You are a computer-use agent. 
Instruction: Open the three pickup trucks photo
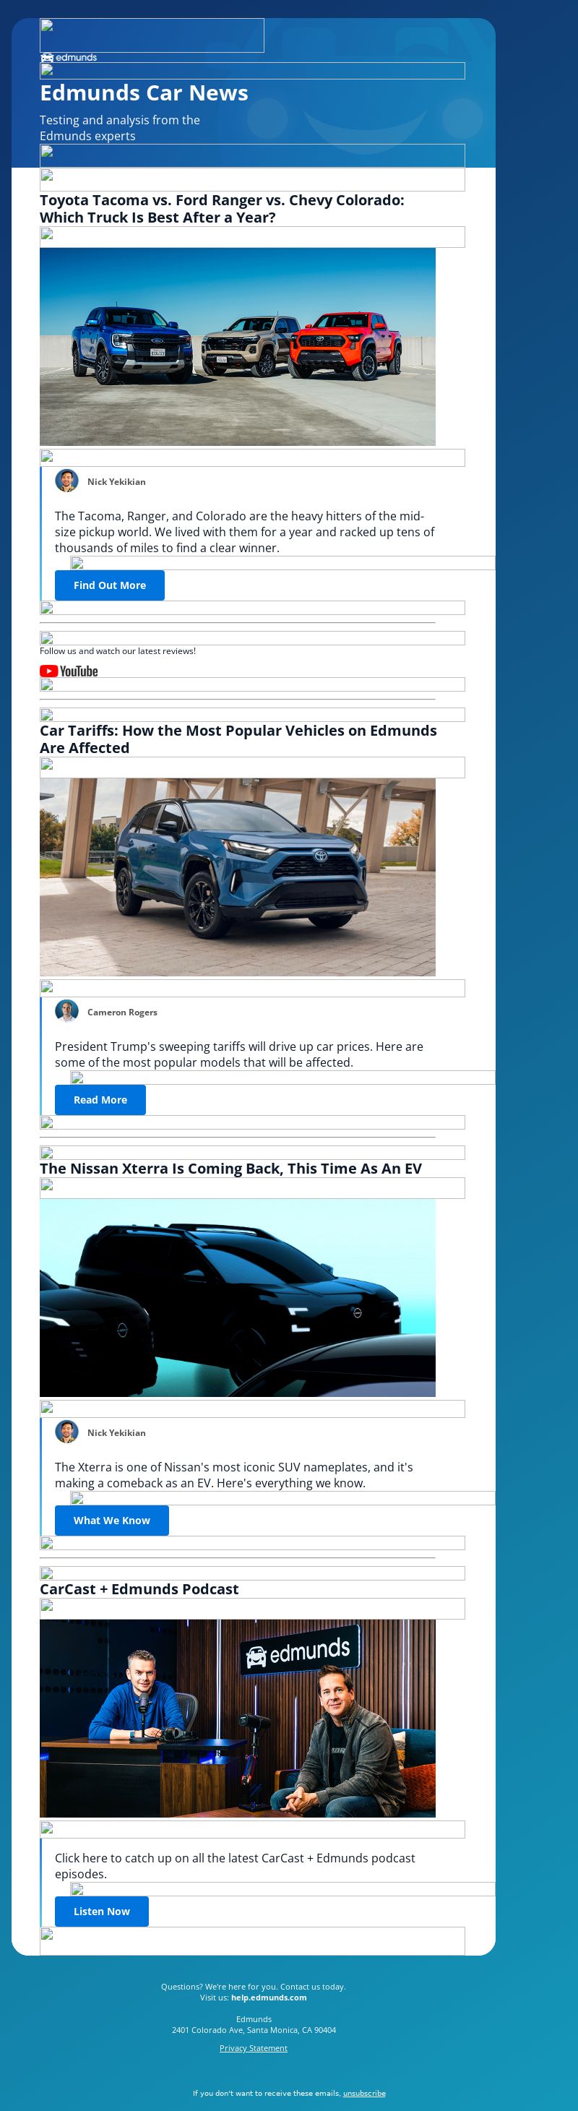pyautogui.click(x=238, y=347)
